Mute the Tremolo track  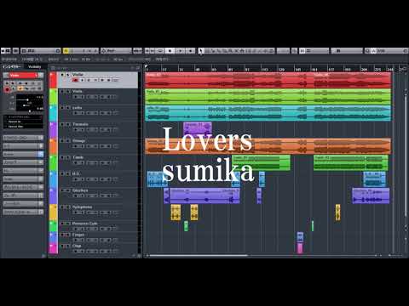point(63,124)
